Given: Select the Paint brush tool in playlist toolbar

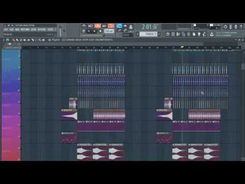Looking at the screenshot, I should (x=17, y=40).
